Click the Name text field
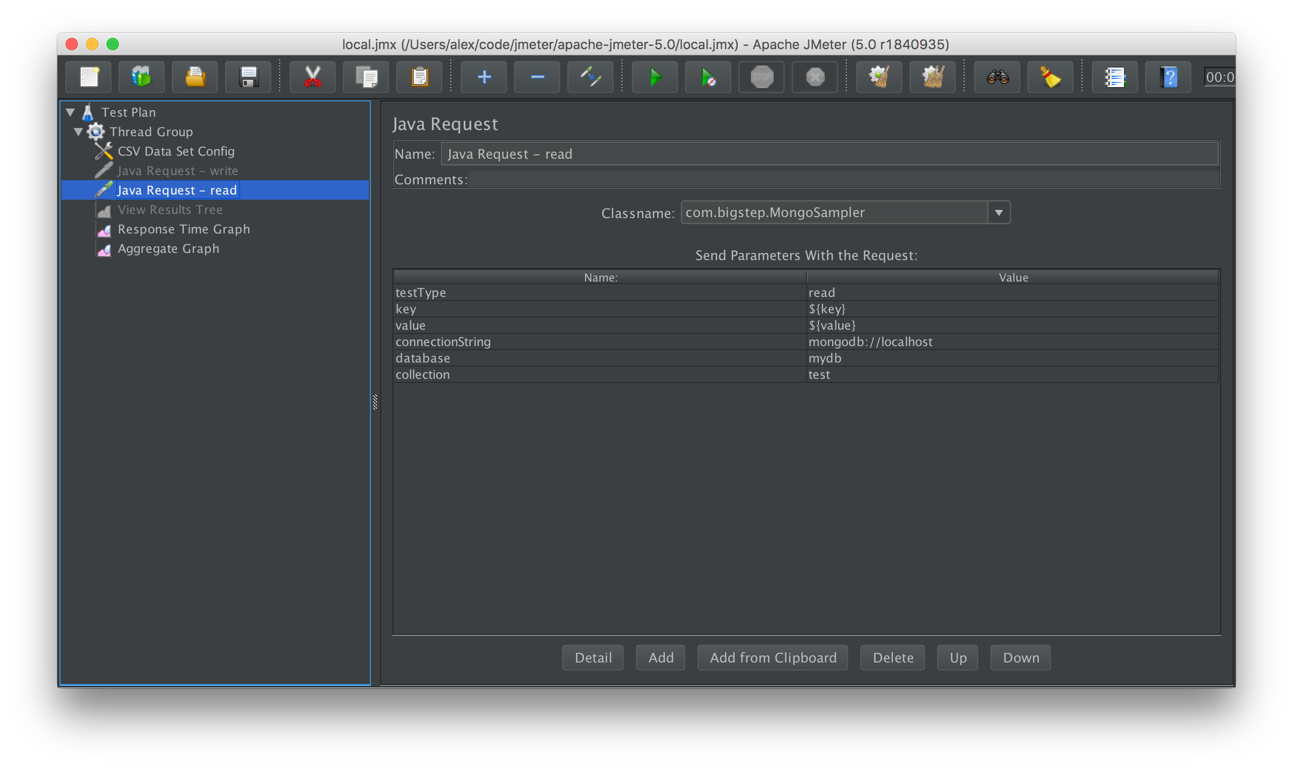 pos(828,154)
